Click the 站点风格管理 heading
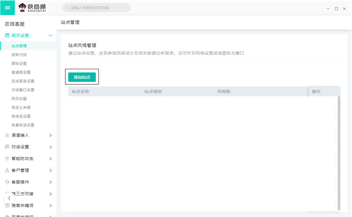 tap(82, 46)
